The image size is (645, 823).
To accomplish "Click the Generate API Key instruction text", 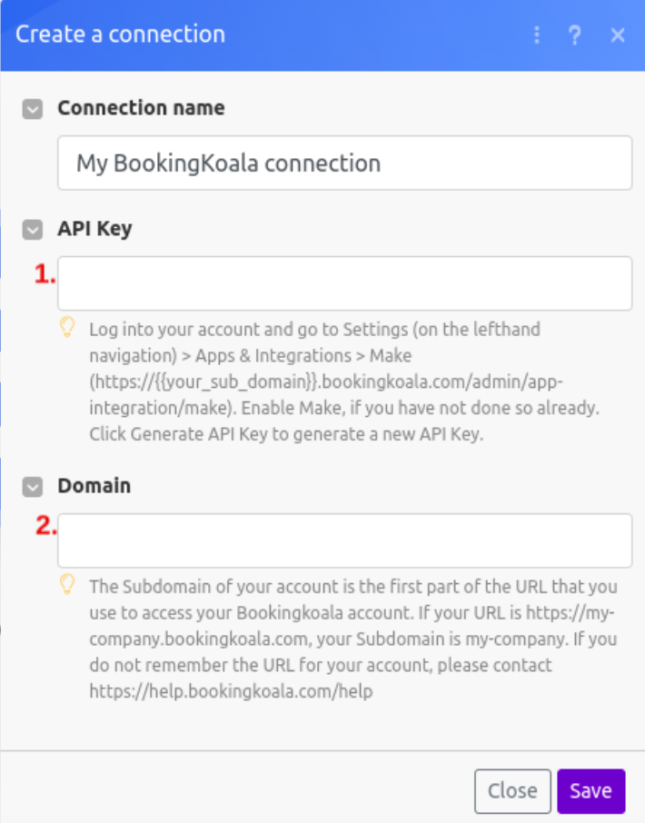I will [x=286, y=434].
